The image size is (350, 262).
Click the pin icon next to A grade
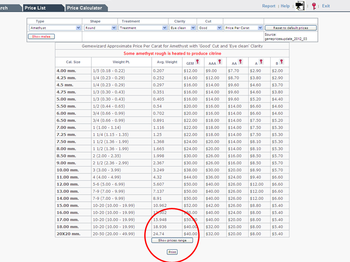(x=261, y=62)
